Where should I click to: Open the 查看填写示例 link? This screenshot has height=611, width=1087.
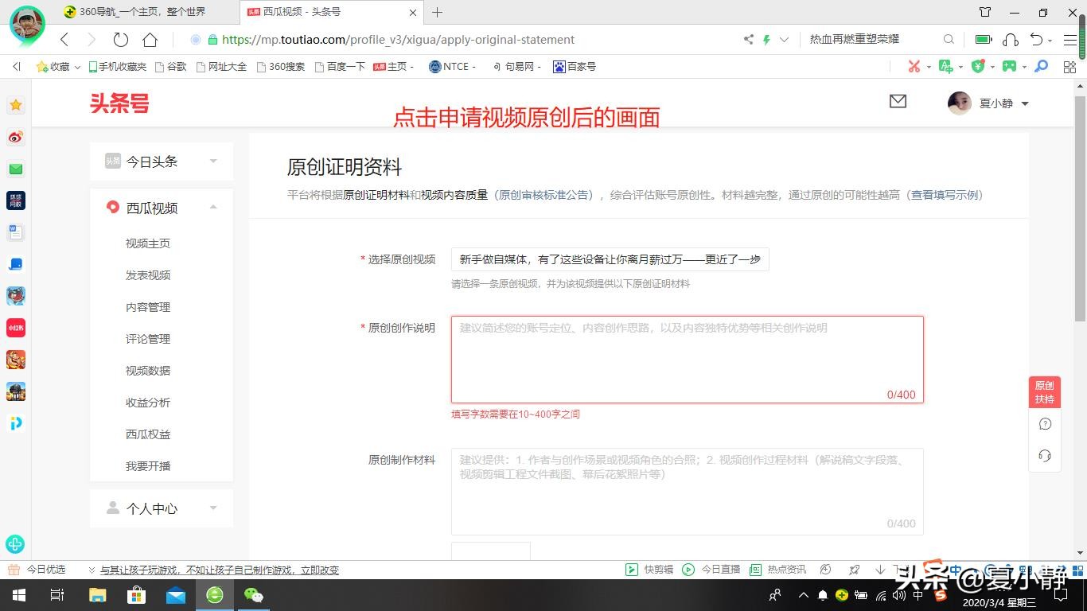pyautogui.click(x=945, y=195)
